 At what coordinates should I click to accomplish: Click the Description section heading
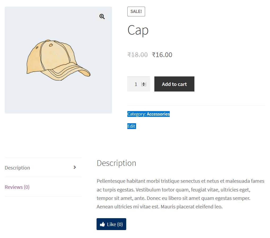tap(116, 163)
